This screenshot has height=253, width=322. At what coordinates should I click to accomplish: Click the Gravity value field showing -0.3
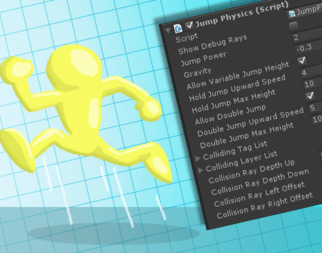308,47
